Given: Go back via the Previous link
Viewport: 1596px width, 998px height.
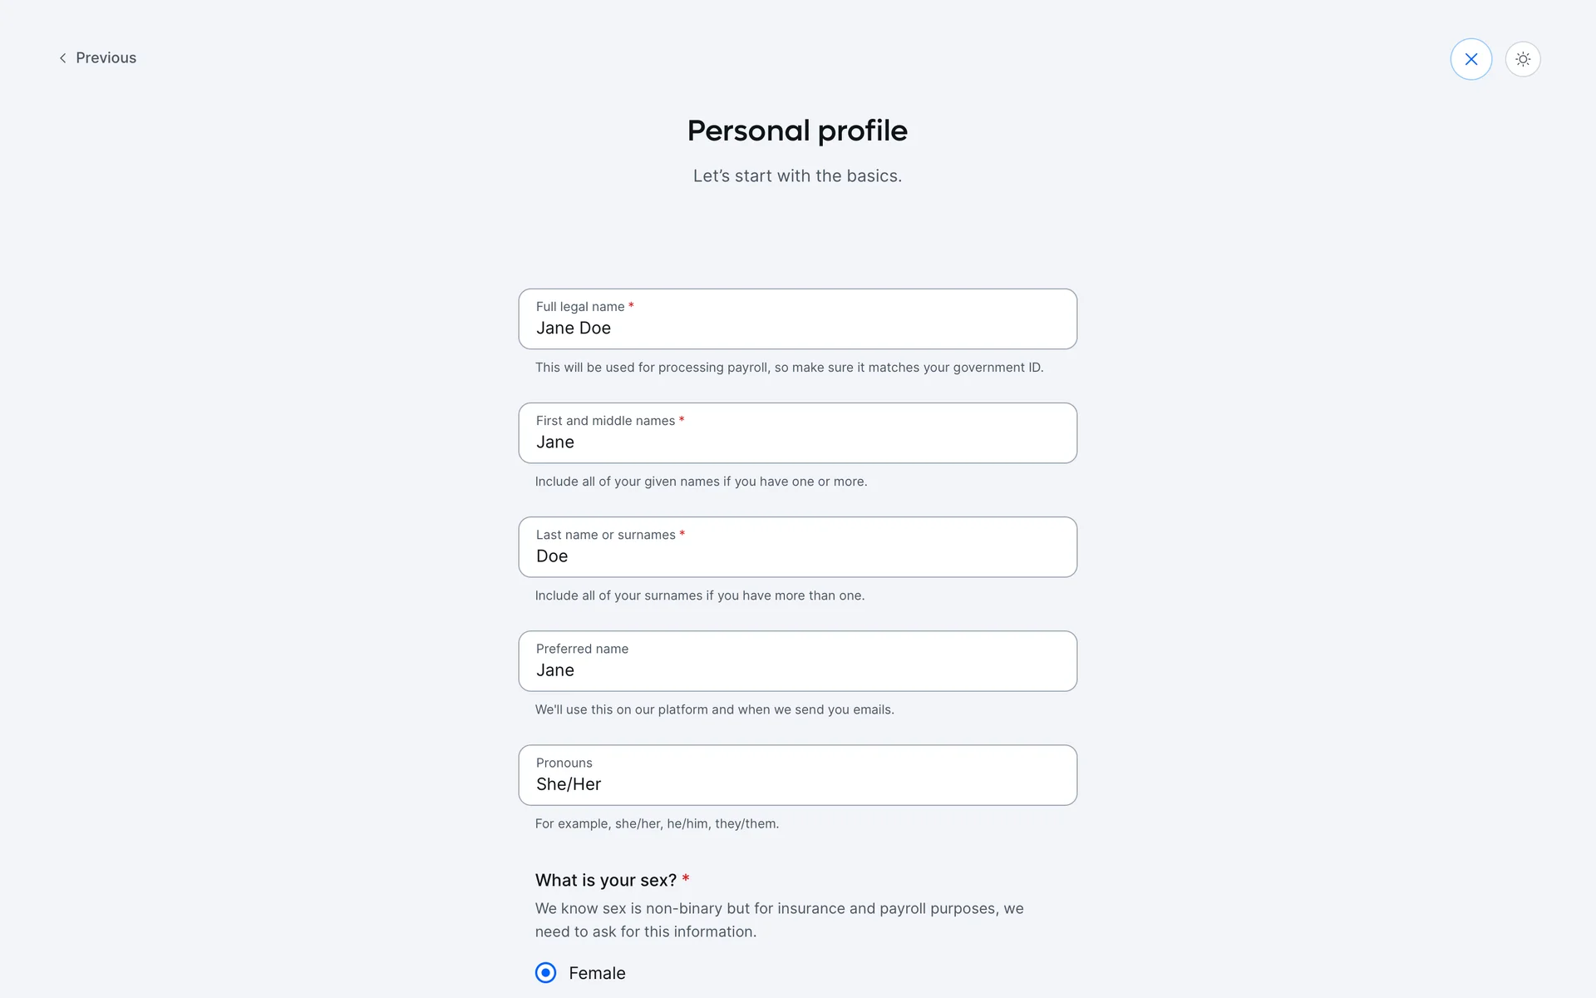Looking at the screenshot, I should (106, 58).
